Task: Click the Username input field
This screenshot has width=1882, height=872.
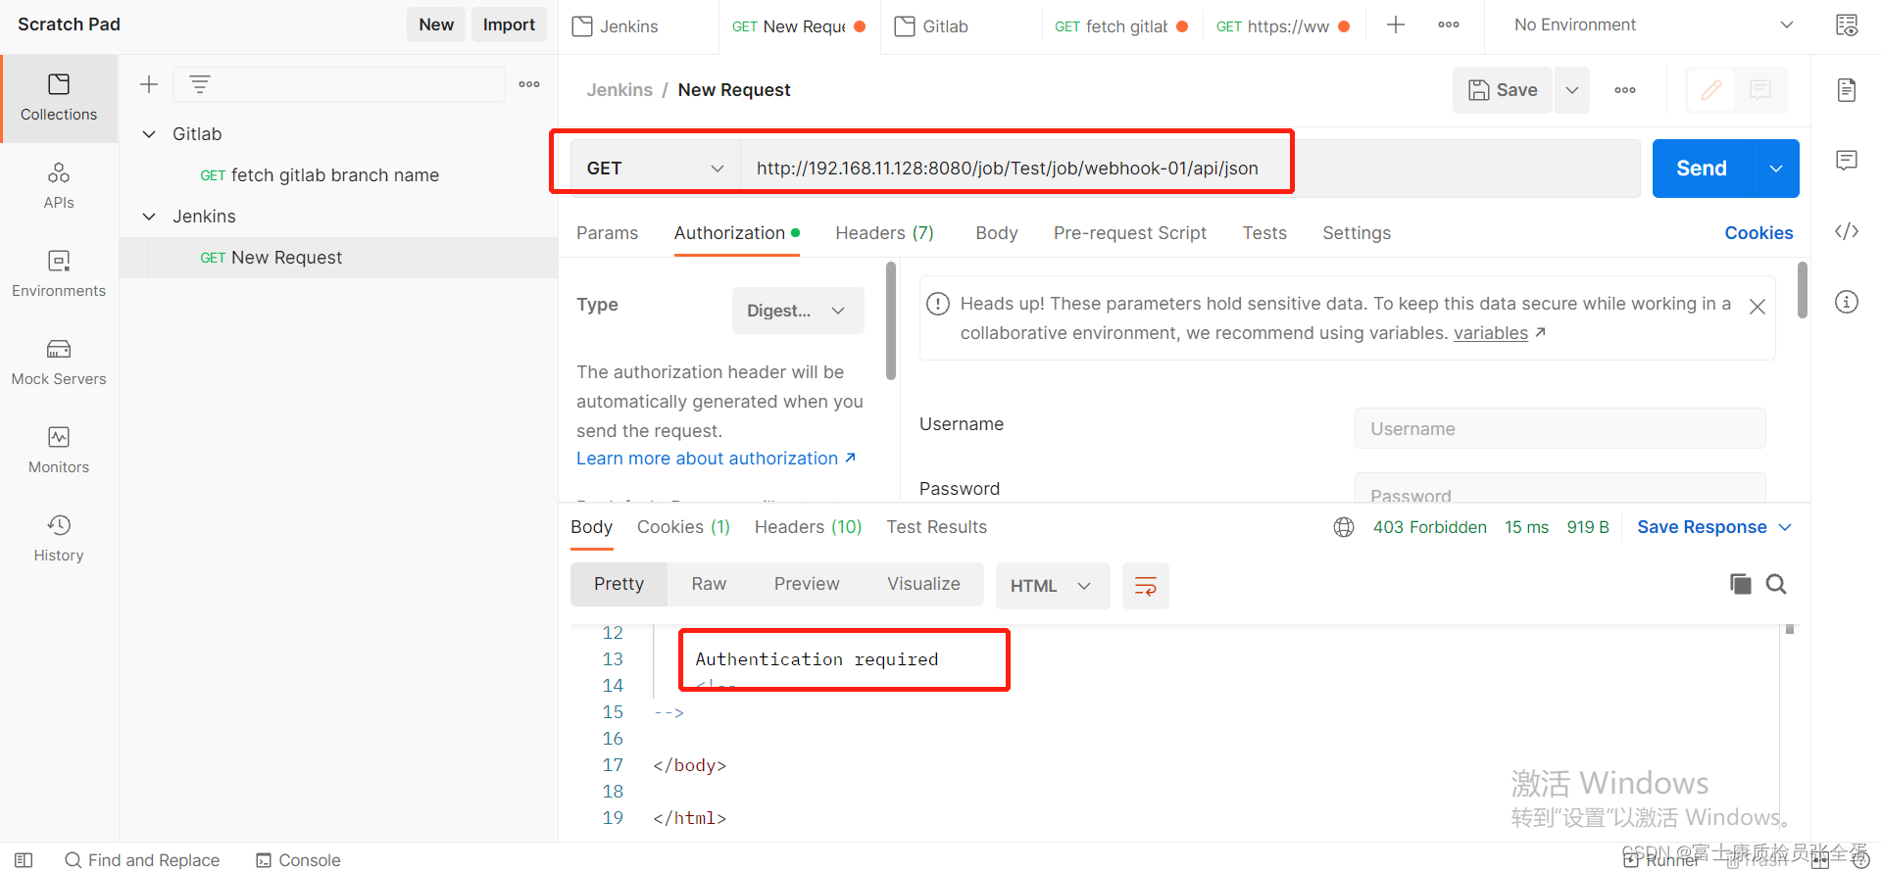Action: [x=1560, y=428]
